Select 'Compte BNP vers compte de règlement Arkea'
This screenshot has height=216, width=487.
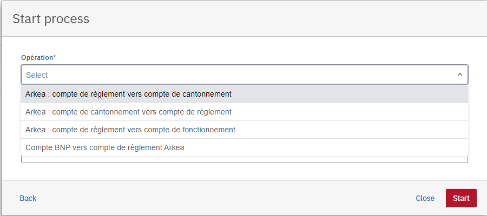pyautogui.click(x=105, y=147)
